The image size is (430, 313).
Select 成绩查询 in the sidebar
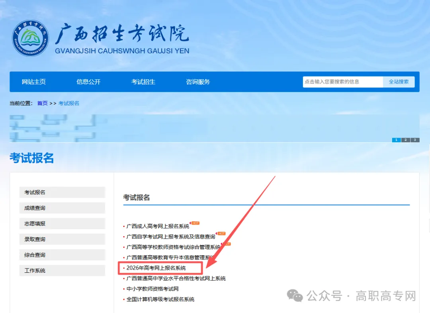point(62,208)
